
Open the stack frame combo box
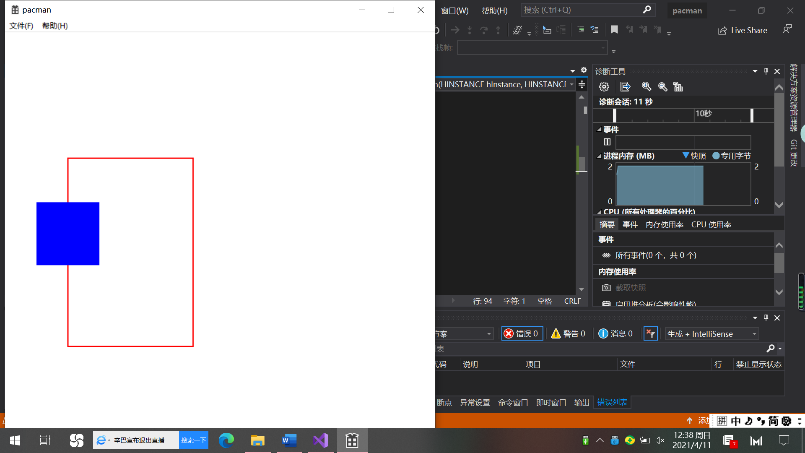[532, 48]
